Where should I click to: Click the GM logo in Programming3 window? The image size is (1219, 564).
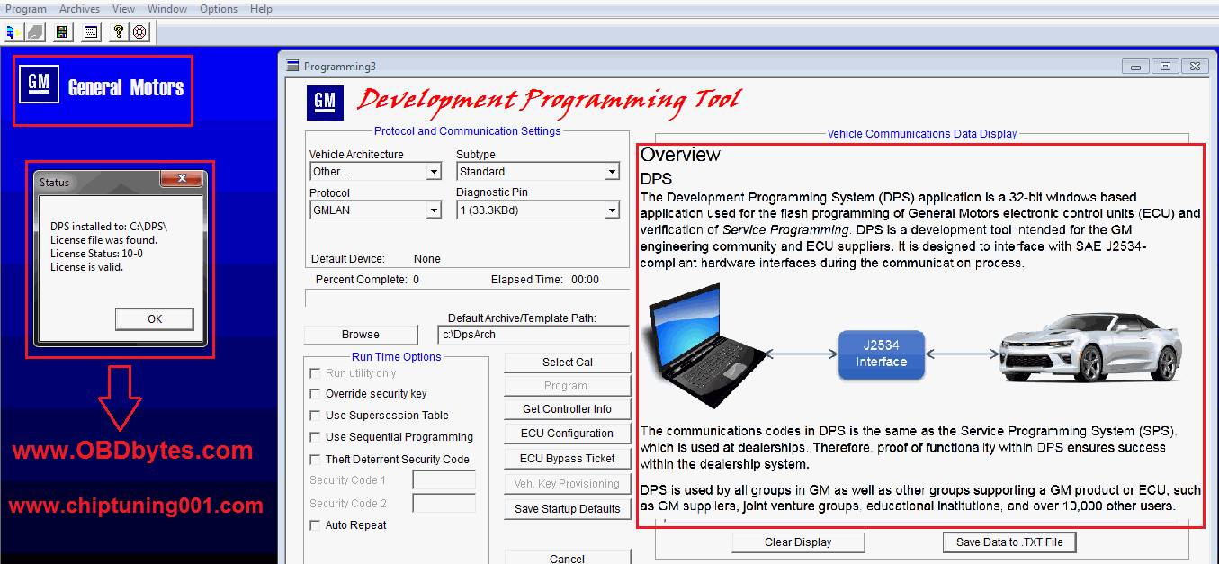pos(325,103)
